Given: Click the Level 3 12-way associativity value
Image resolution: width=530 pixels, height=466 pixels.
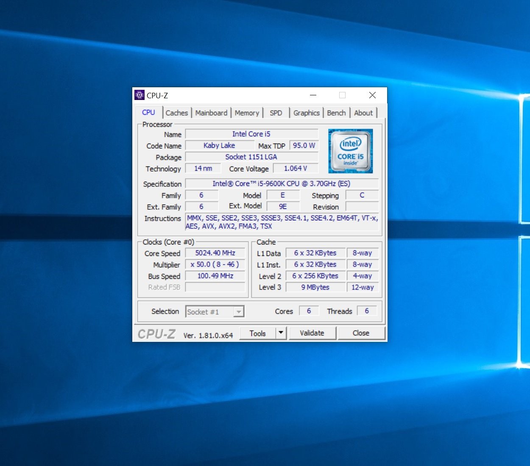Looking at the screenshot, I should point(363,287).
